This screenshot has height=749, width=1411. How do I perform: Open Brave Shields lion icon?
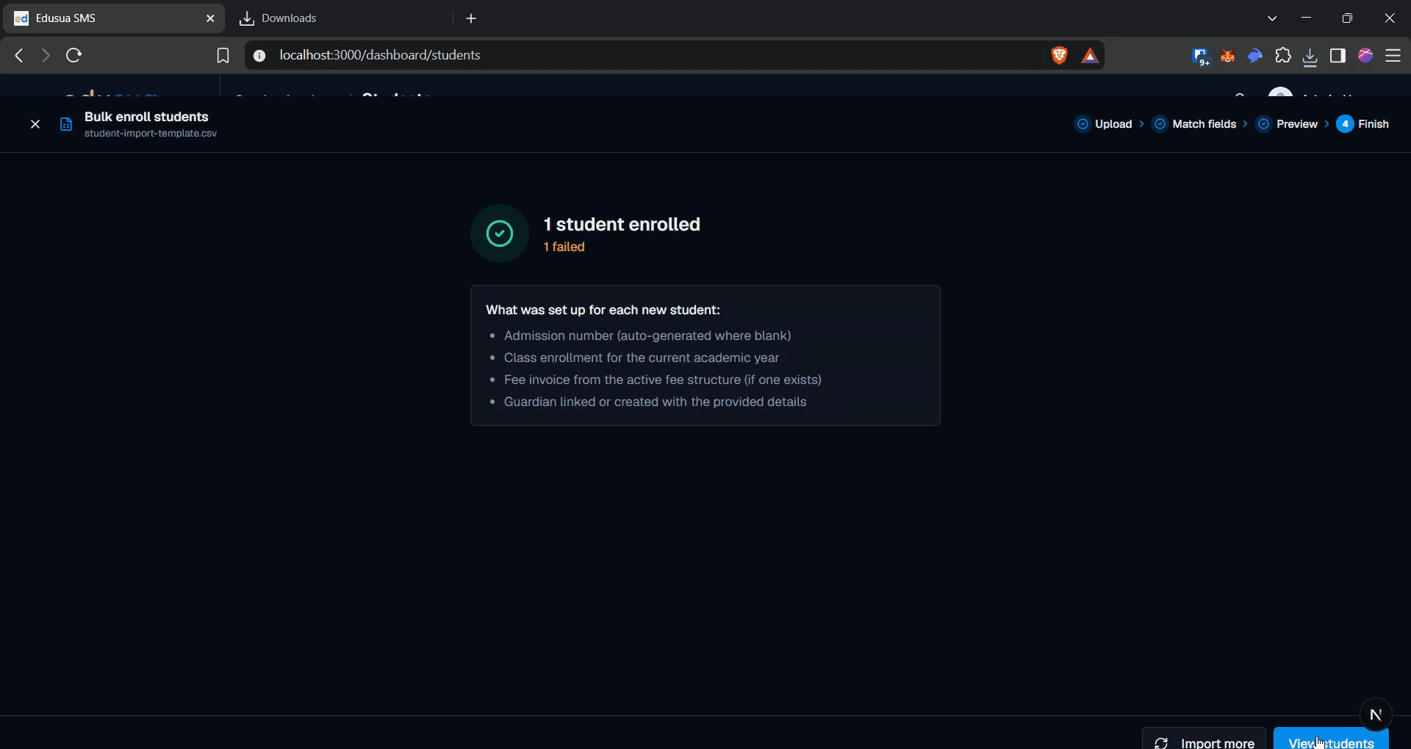[1059, 55]
